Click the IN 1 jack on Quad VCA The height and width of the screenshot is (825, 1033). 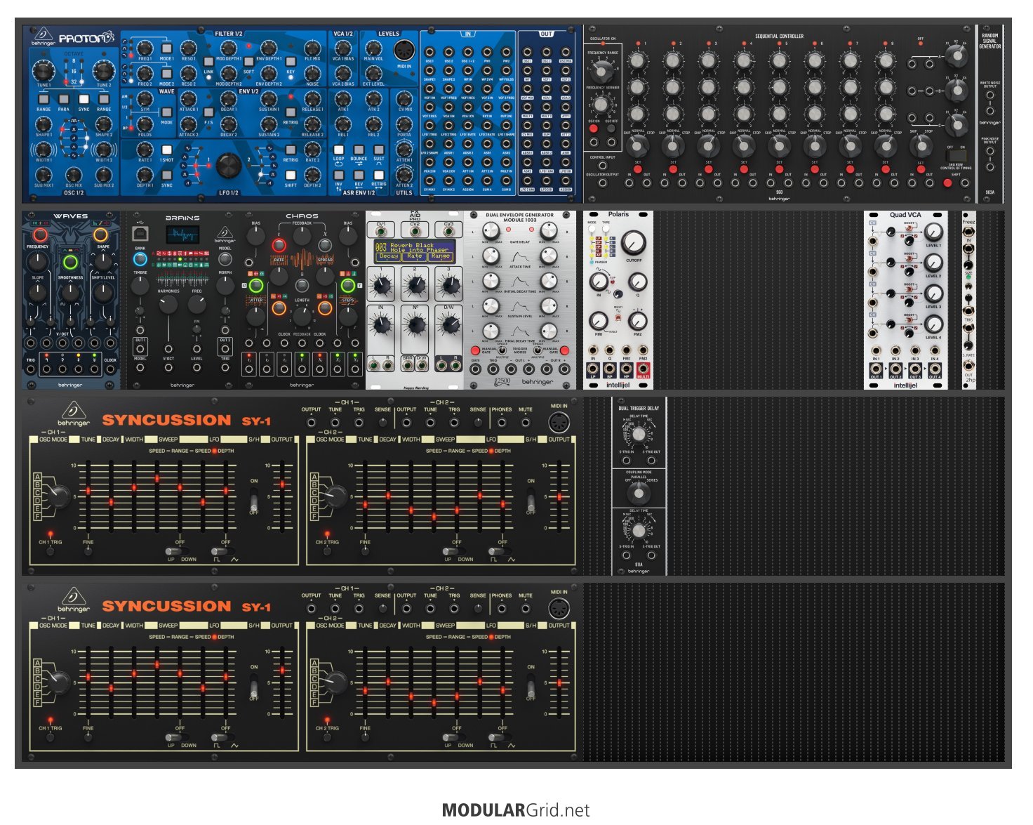point(876,350)
